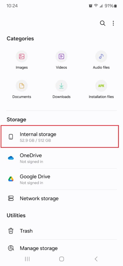Tap the Android home button
Image resolution: width=123 pixels, height=266 pixels.
[61, 259]
